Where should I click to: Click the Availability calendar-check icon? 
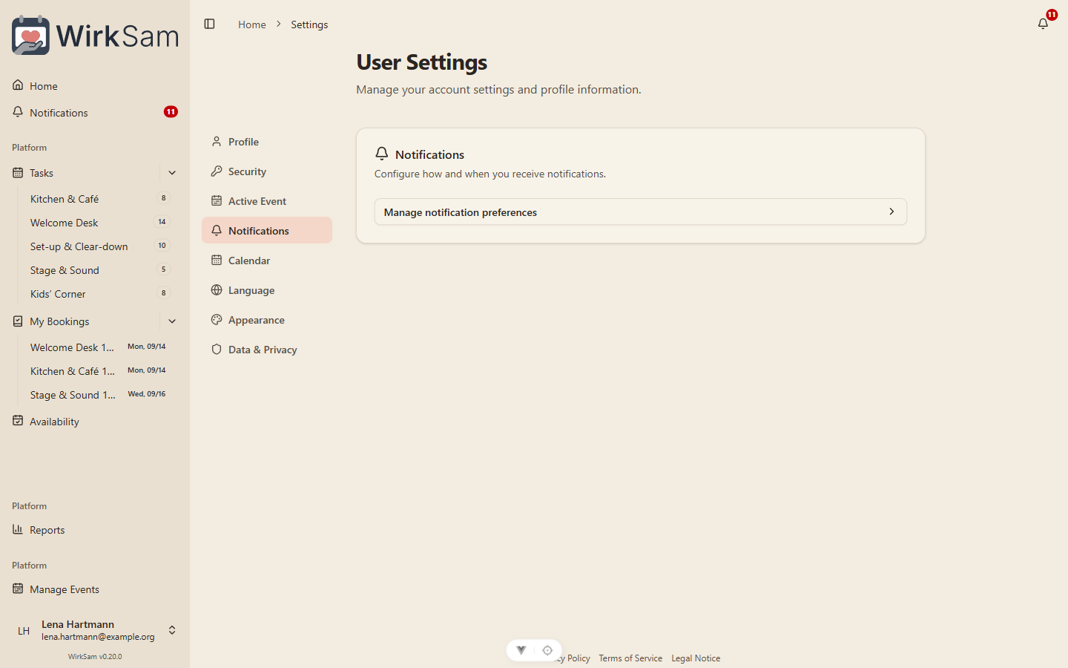coord(18,421)
